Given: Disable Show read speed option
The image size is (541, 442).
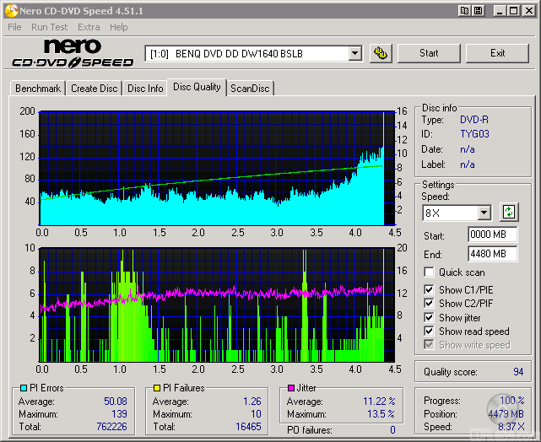Looking at the screenshot, I should (429, 331).
